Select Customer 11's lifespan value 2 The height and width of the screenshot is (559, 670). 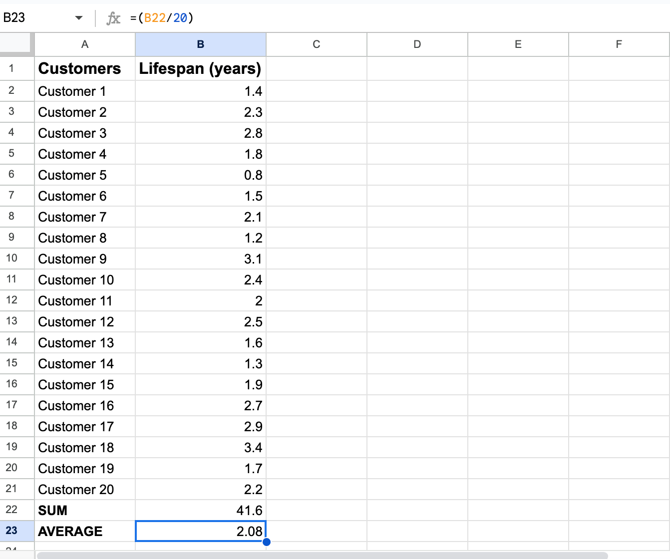201,301
